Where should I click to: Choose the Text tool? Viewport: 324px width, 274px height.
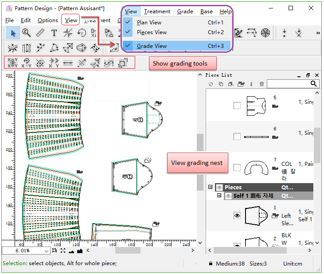(54, 33)
